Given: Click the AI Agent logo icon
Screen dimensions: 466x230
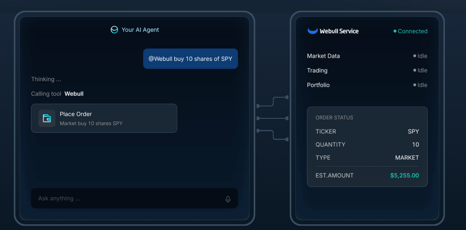Looking at the screenshot, I should tap(114, 30).
